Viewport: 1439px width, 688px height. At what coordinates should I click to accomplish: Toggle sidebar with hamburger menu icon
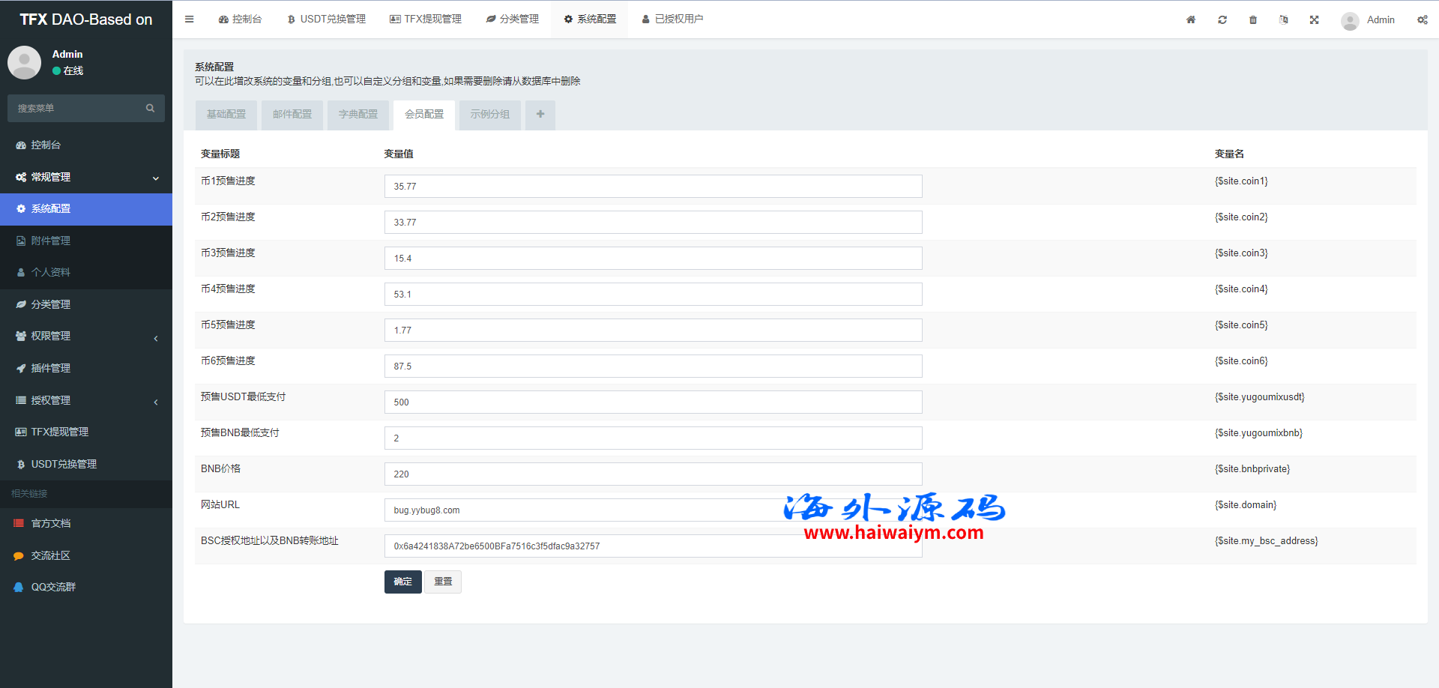tap(190, 19)
